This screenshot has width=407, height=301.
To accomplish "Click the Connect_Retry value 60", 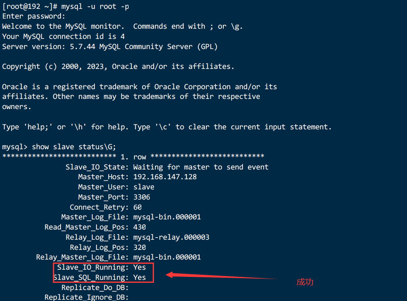I will click(137, 207).
